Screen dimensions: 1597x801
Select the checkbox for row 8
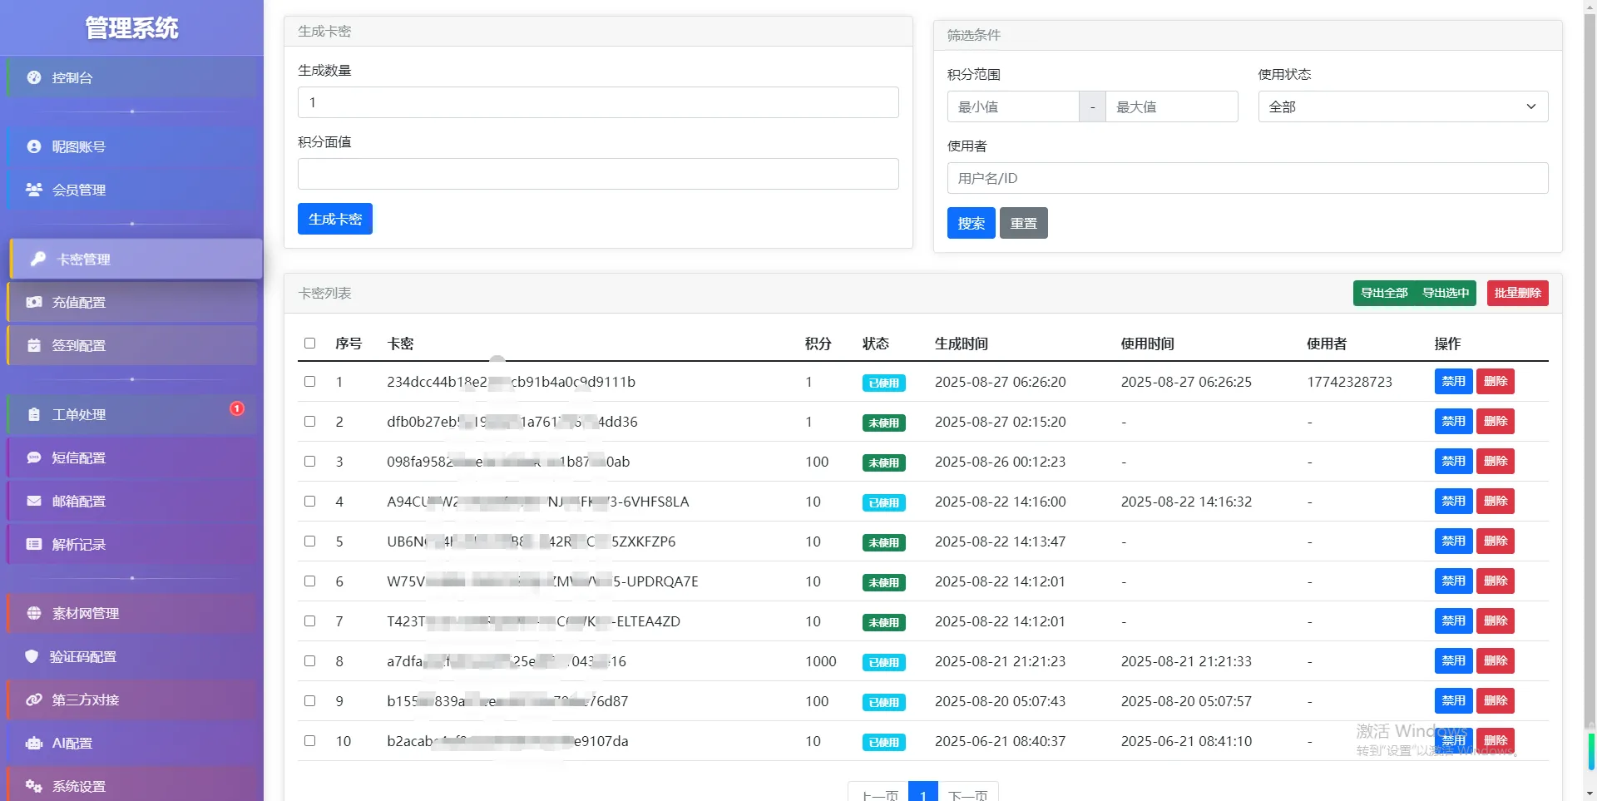click(310, 661)
